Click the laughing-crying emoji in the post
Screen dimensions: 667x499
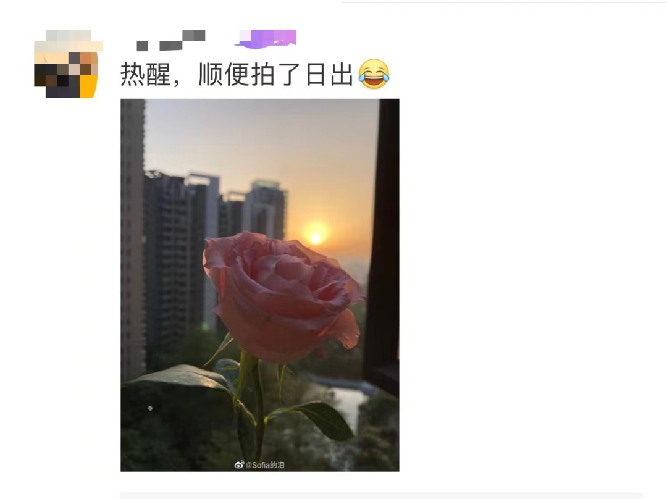[374, 74]
